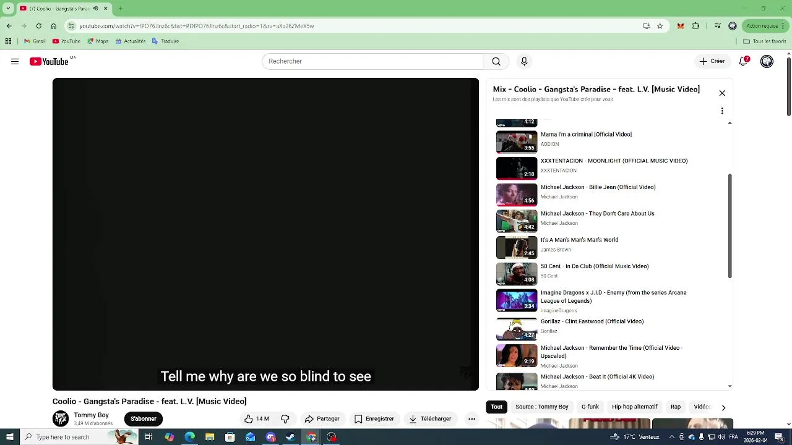Bookmark this page with the star
Image resolution: width=792 pixels, height=445 pixels.
(x=660, y=26)
